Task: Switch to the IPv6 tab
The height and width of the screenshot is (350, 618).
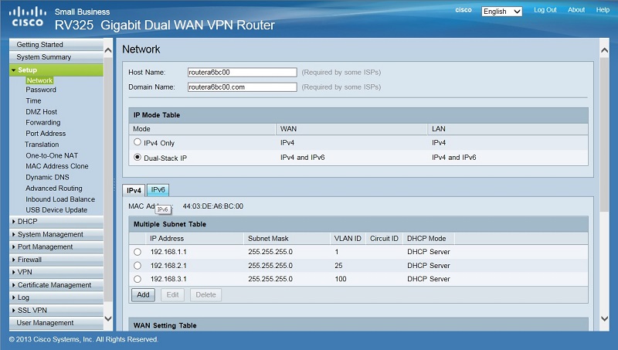Action: point(158,190)
